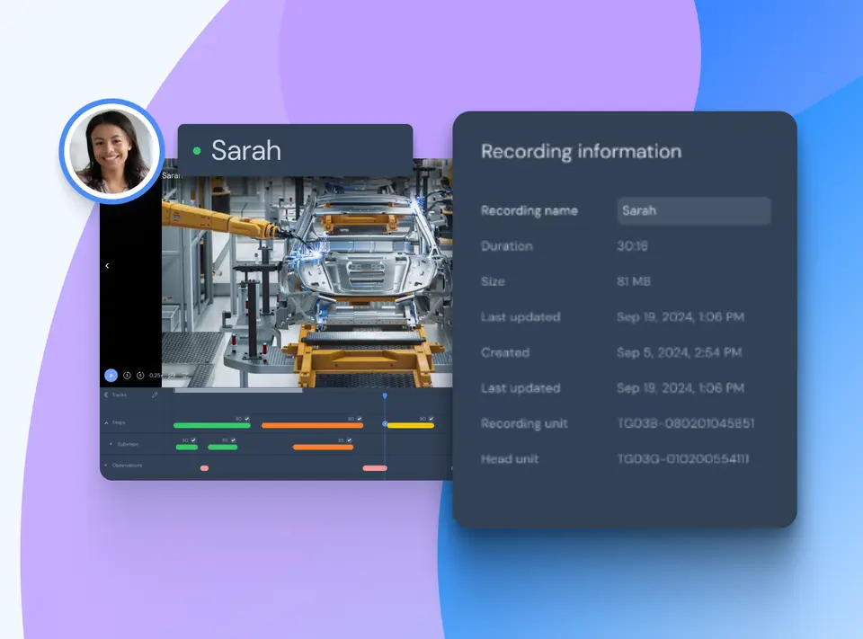Click the skip backward seconds icon
863x639 pixels.
[x=127, y=376]
